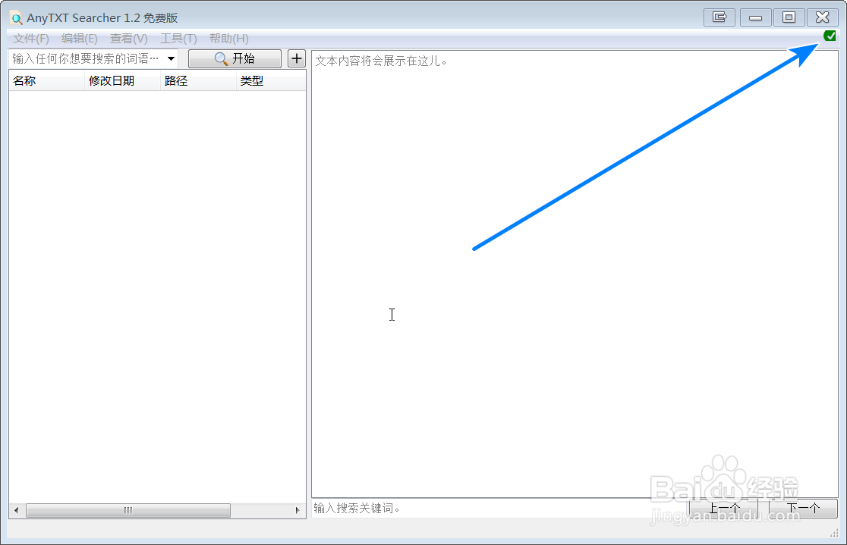Screen dimensions: 847x545
Task: Sort results by 路径 column header
Action: pyautogui.click(x=198, y=81)
